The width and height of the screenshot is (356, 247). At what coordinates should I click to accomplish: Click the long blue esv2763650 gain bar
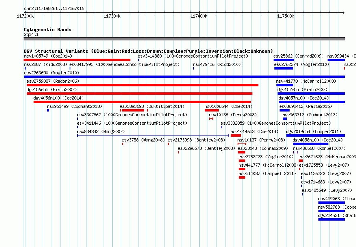point(184,77)
